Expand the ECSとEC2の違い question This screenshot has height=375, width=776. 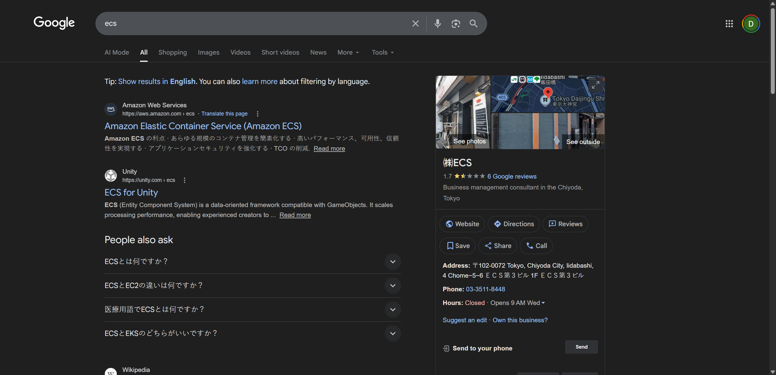[x=393, y=286]
